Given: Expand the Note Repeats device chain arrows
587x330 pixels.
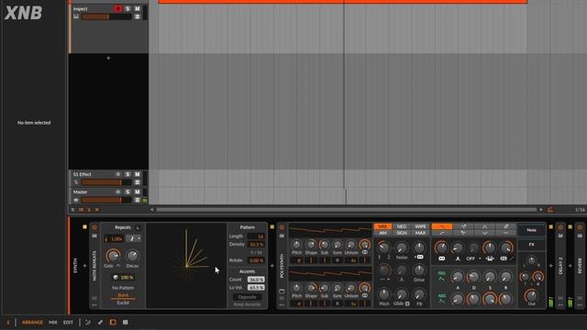Looking at the screenshot, I should [x=94, y=305].
